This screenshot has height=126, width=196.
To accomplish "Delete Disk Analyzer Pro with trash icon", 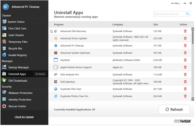I will point(185,75).
